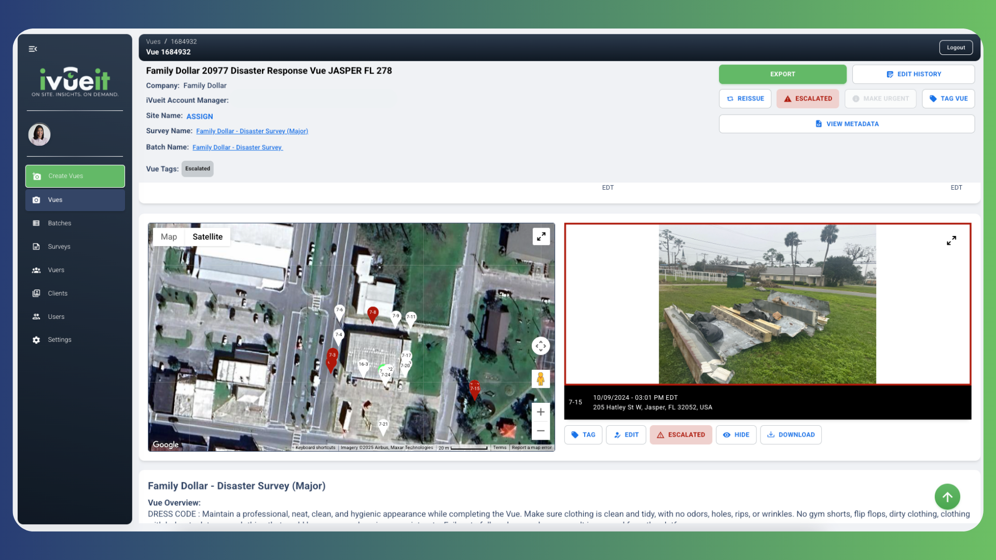Navigate to Vuers in the sidebar
Viewport: 996px width, 560px height.
(x=75, y=270)
